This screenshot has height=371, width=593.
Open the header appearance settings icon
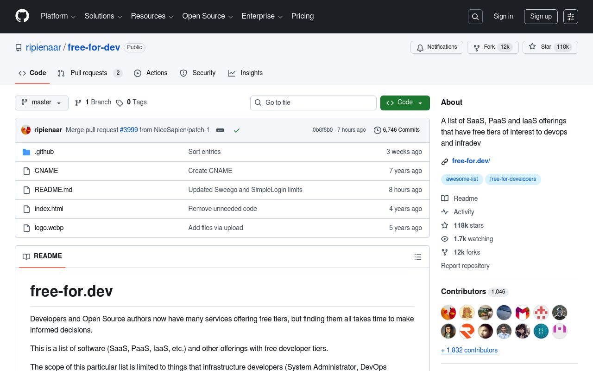571,17
